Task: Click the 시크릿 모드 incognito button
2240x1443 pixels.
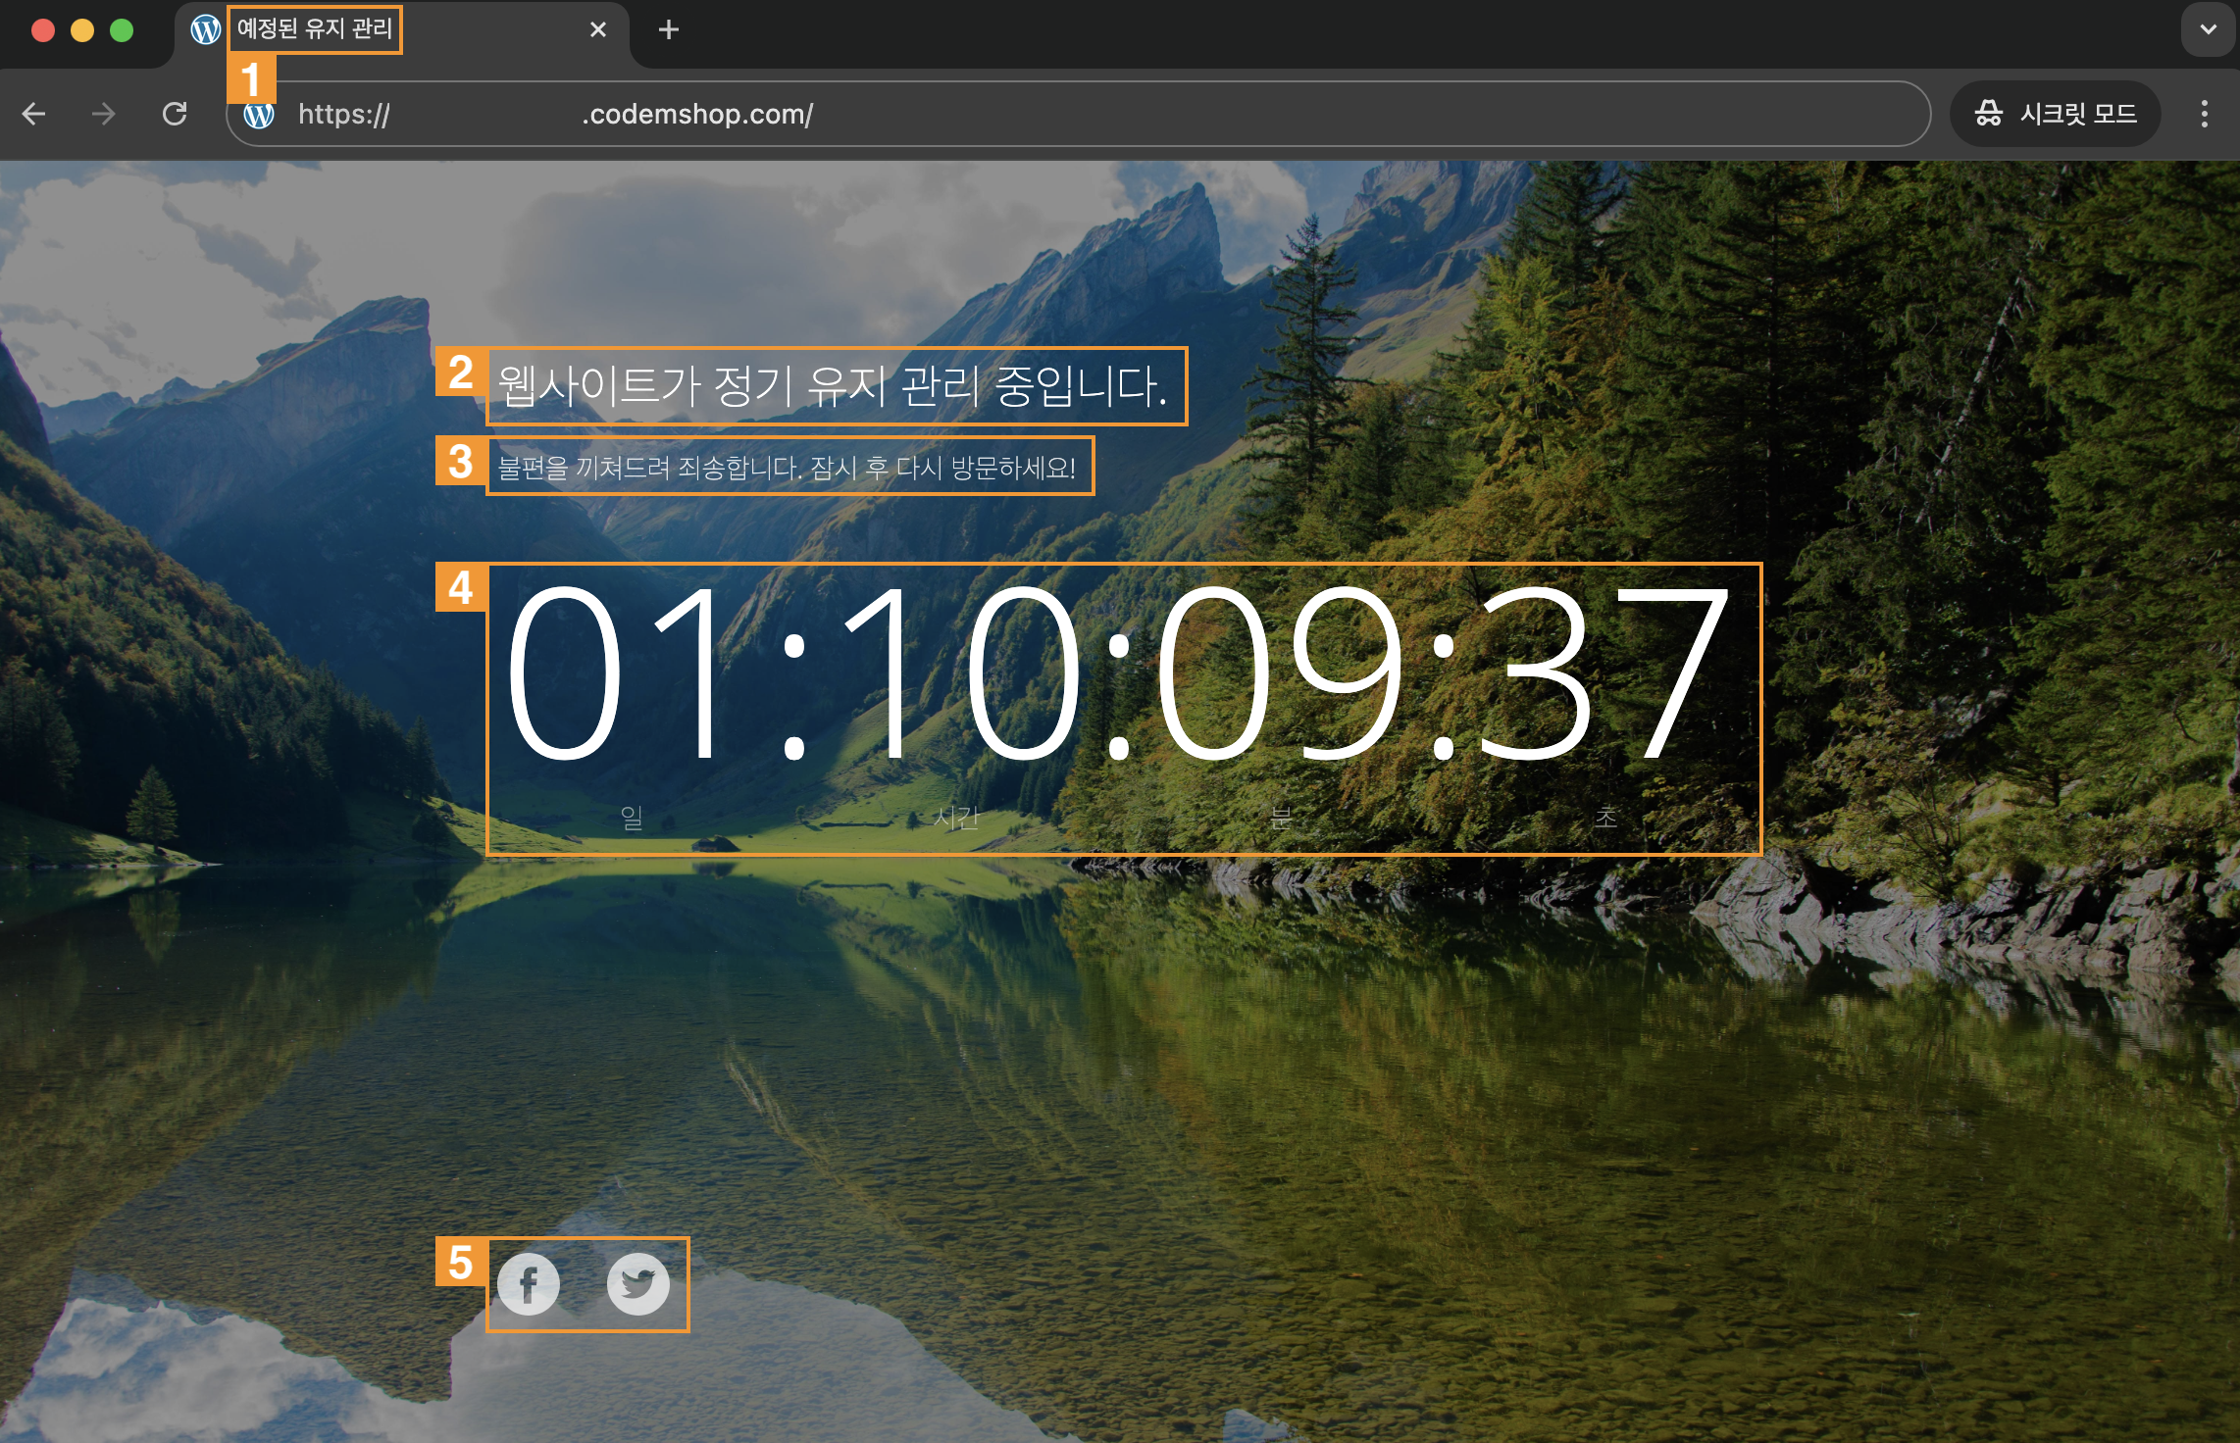Action: tap(2056, 114)
